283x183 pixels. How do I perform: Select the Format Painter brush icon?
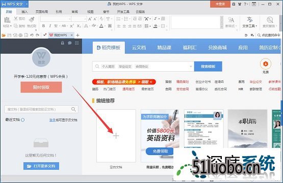(x=32, y=19)
